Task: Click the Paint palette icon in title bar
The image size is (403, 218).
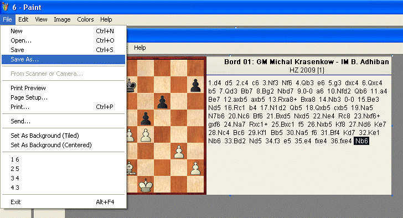Action: [5, 7]
